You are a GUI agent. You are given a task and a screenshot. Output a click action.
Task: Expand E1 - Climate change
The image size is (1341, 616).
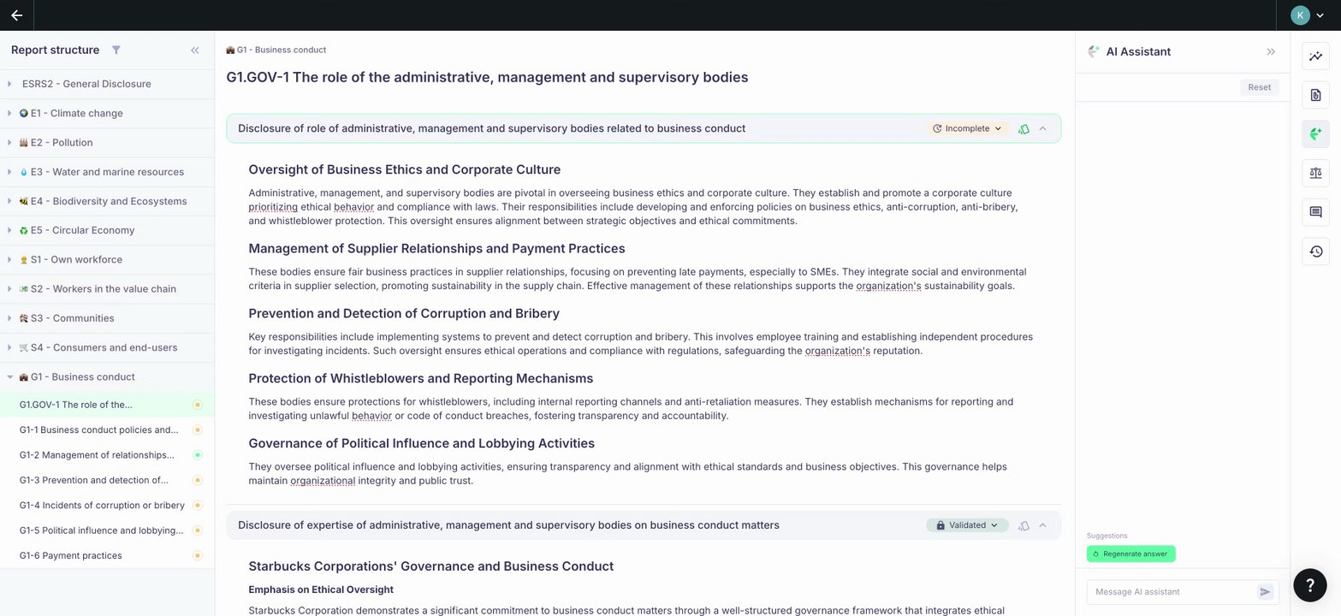[x=9, y=113]
